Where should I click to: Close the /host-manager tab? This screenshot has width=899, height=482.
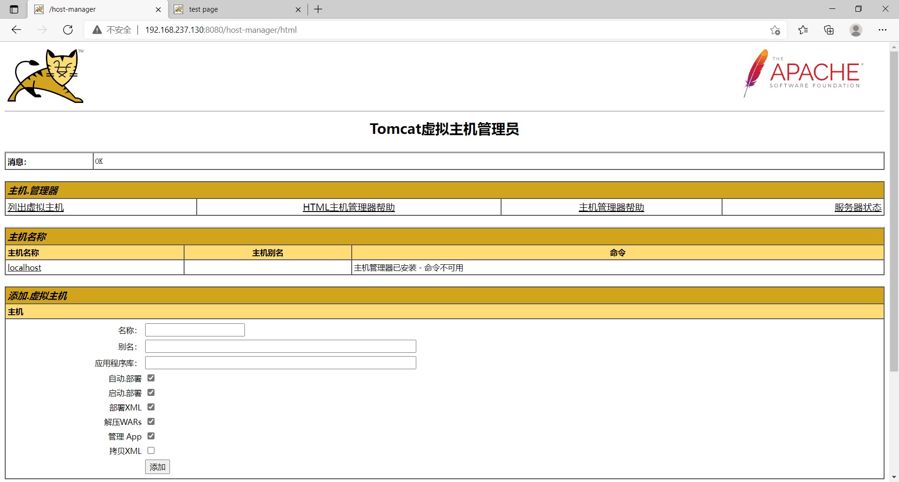(x=158, y=9)
